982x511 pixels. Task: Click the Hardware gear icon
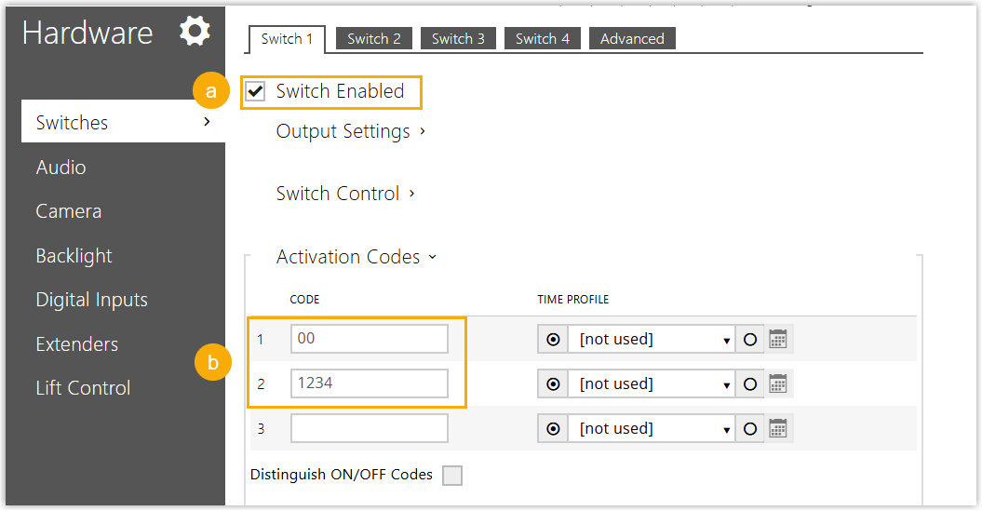(x=195, y=32)
